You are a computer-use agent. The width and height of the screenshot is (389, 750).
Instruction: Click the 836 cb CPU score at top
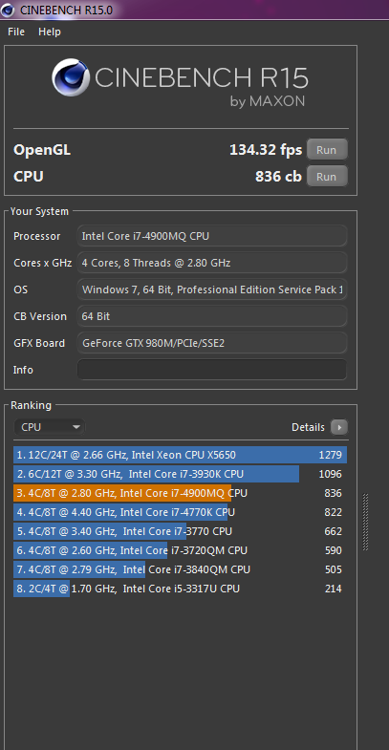tap(278, 177)
